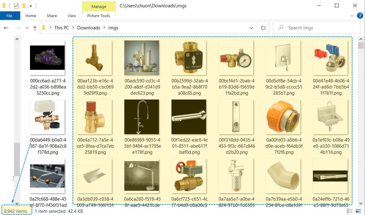The height and width of the screenshot is (215, 365).
Task: Click the Back navigation arrow
Action: click(x=6, y=28)
